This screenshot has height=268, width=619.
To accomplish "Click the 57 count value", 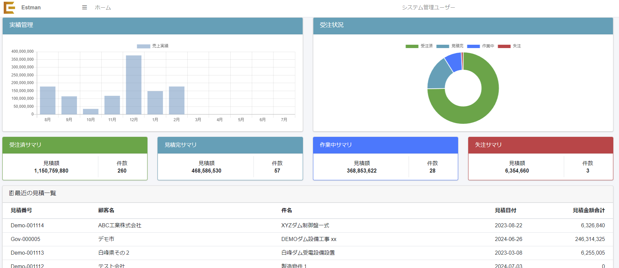I will point(277,171).
